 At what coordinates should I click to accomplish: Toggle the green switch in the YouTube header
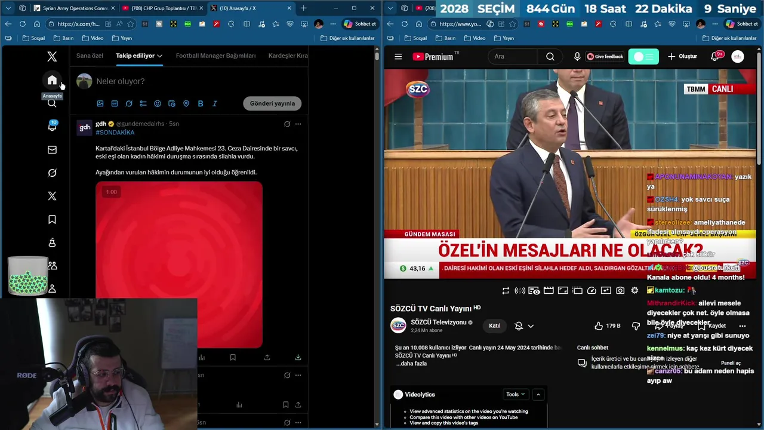[643, 57]
